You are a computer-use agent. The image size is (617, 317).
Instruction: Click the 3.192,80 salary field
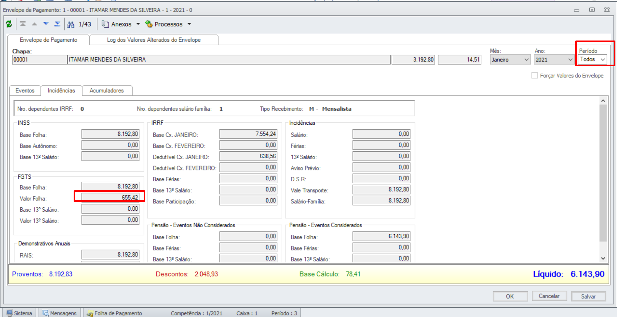click(413, 60)
